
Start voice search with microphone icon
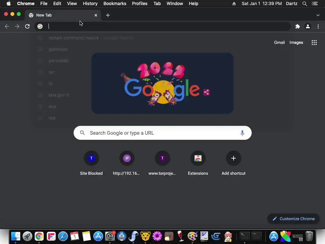click(242, 133)
